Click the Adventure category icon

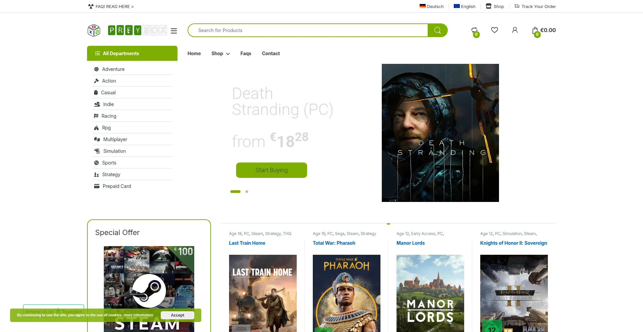(x=96, y=69)
